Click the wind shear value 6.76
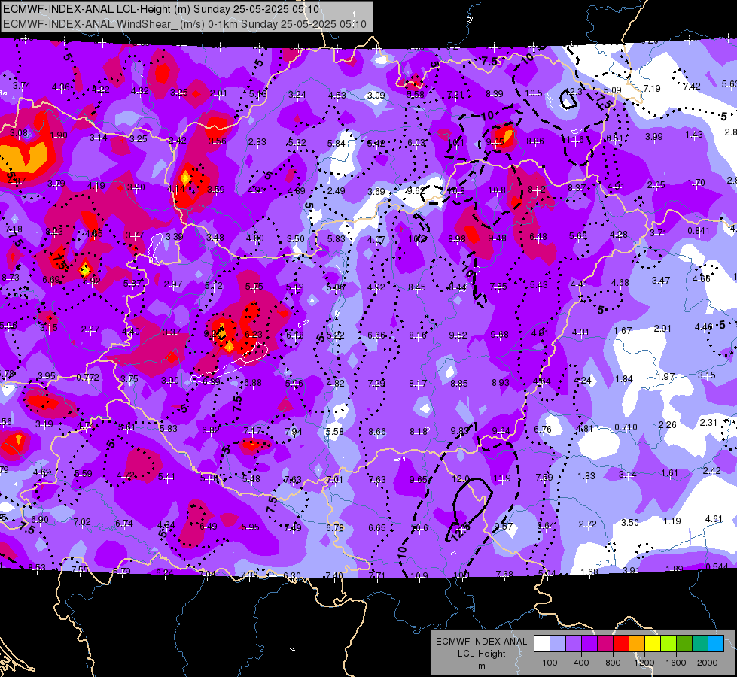The height and width of the screenshot is (677, 737). [x=543, y=430]
